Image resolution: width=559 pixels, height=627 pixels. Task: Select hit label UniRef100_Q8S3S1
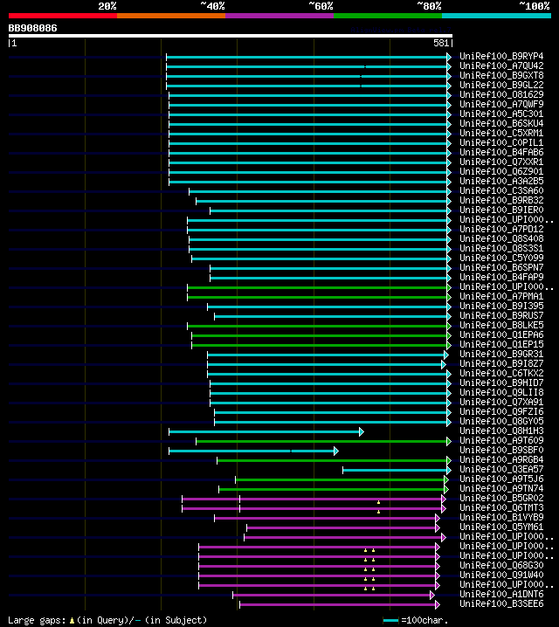point(501,248)
